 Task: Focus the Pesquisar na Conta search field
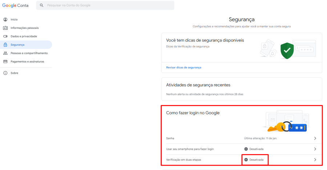tap(109, 5)
